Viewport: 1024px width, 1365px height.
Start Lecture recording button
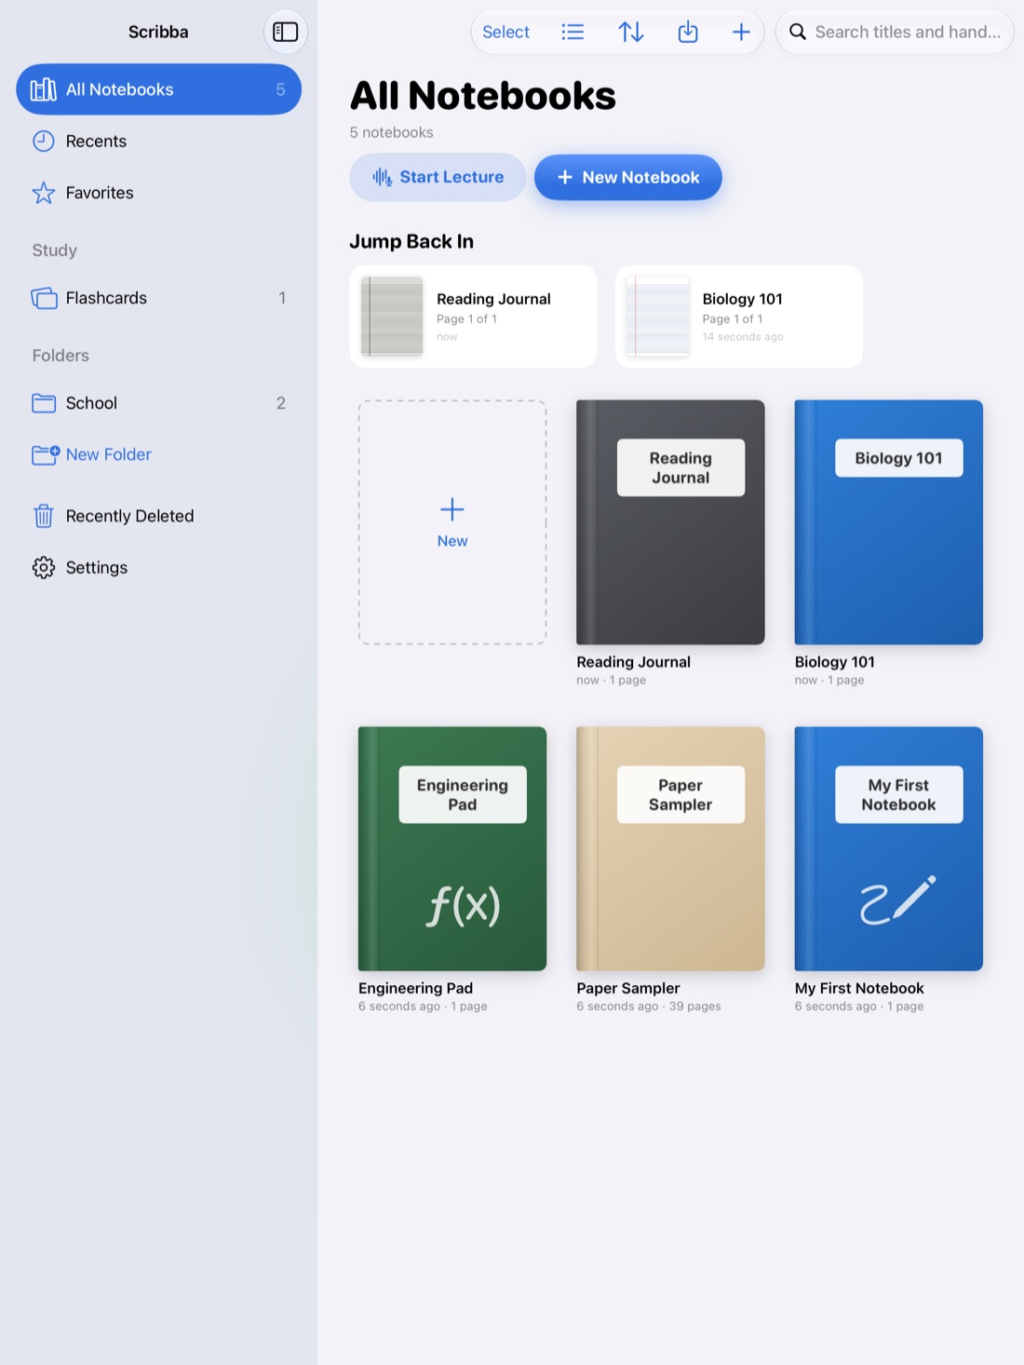click(438, 177)
